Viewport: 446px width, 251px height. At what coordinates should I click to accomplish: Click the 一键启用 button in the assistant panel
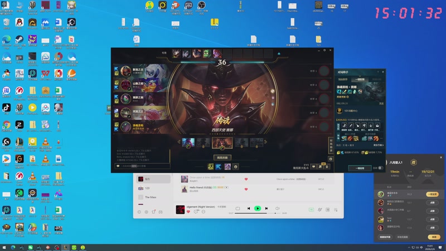pos(360,168)
